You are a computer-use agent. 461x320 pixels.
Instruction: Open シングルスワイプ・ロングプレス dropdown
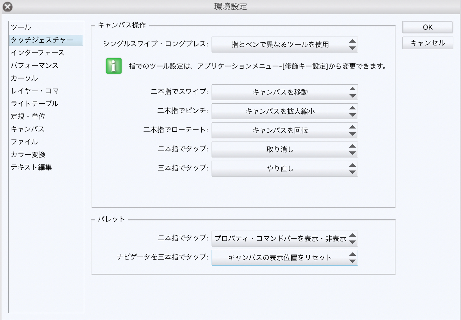284,45
